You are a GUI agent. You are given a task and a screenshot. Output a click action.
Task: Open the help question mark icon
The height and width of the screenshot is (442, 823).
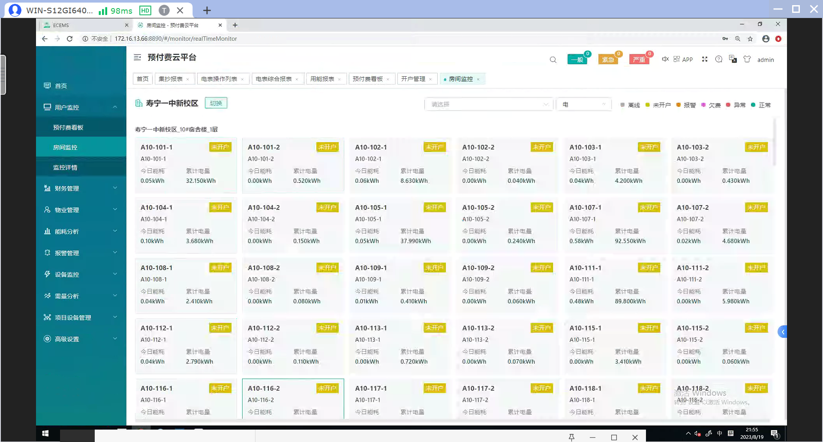point(719,59)
